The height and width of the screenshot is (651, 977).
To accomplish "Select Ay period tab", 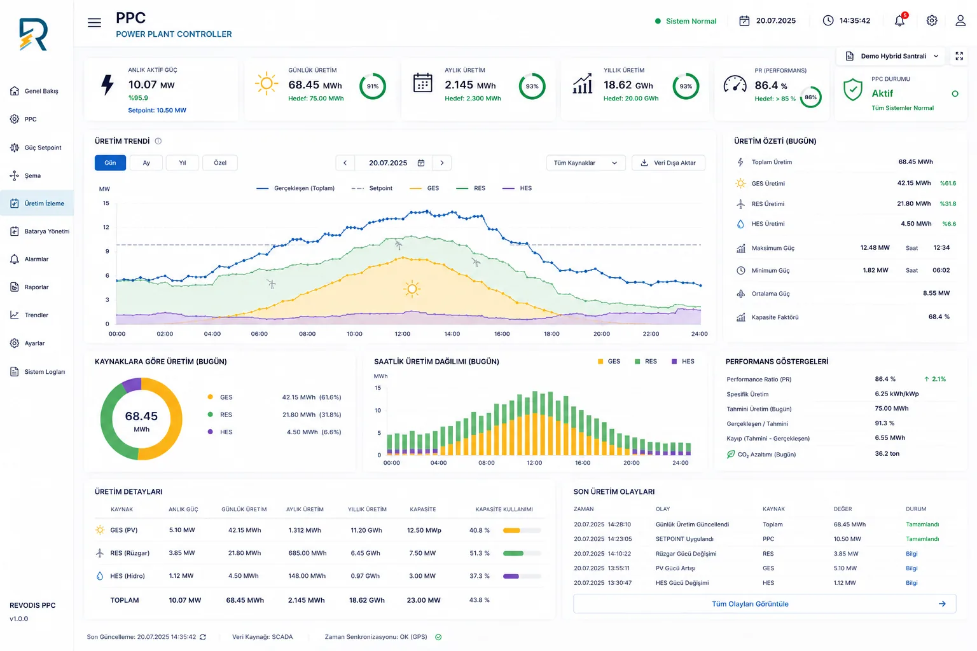I will coord(146,163).
